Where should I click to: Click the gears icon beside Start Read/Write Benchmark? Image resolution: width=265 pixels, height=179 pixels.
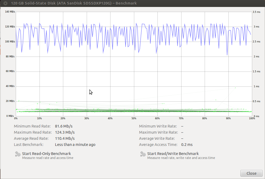143,154
